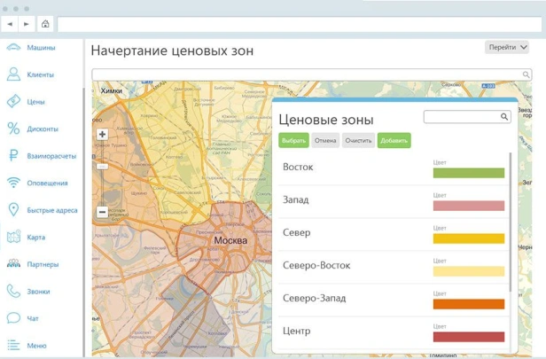546x359 pixels.
Task: Open Звонки via the phone icon
Action: 13,291
